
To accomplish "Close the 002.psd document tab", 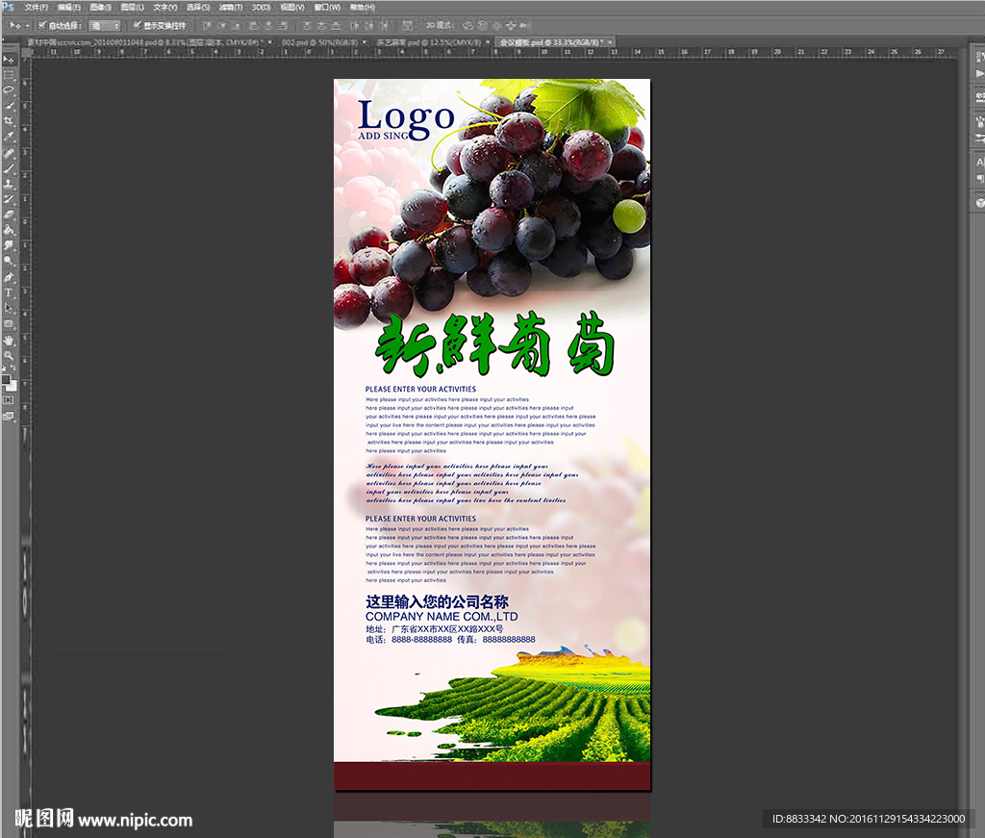I will point(365,42).
